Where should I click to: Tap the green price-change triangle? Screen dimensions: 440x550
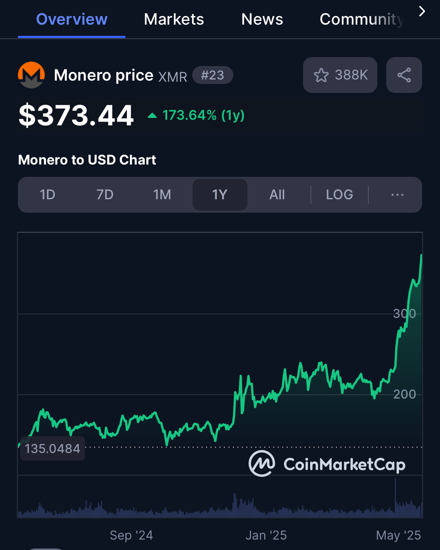pyautogui.click(x=152, y=115)
